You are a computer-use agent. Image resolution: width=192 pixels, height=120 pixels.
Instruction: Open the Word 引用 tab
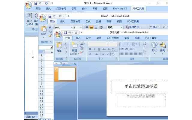[74, 9]
